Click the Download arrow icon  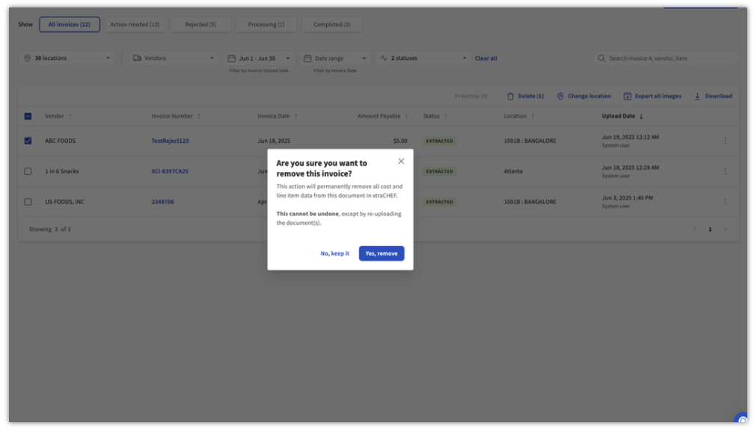click(697, 96)
